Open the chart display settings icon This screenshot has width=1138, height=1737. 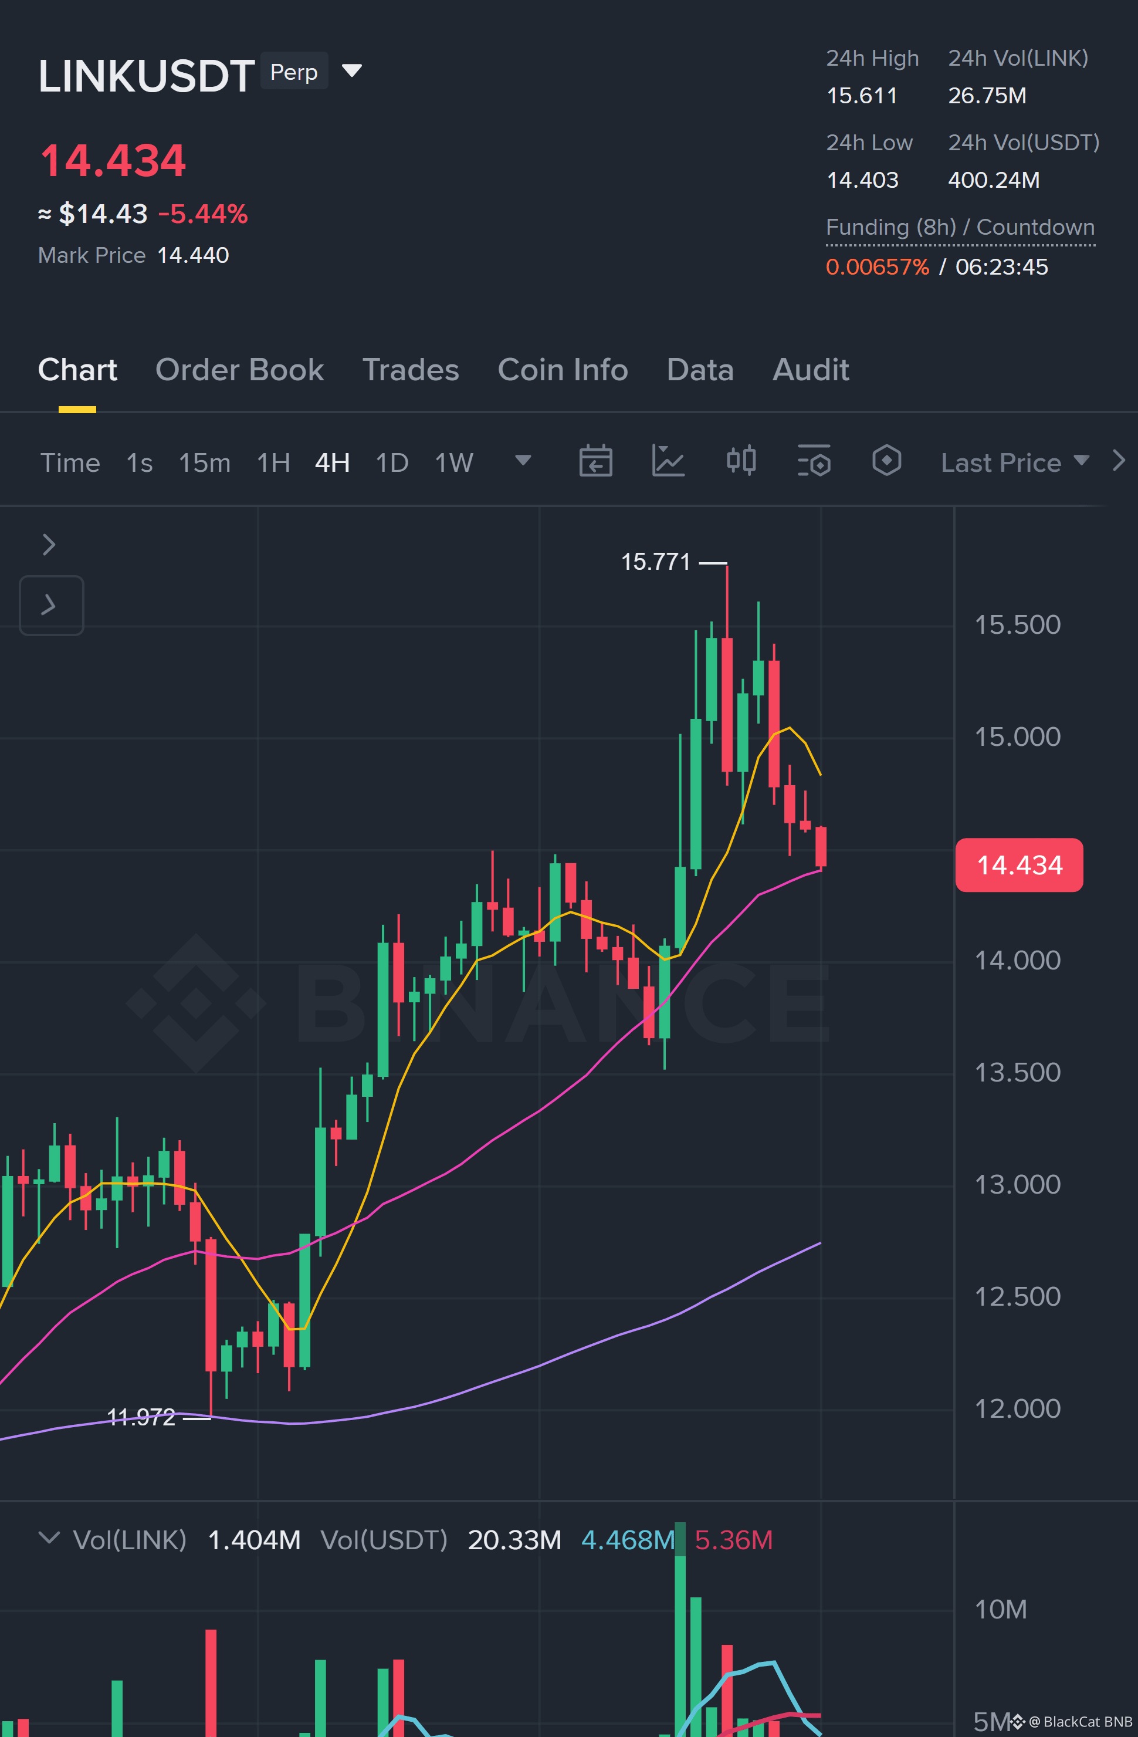814,461
